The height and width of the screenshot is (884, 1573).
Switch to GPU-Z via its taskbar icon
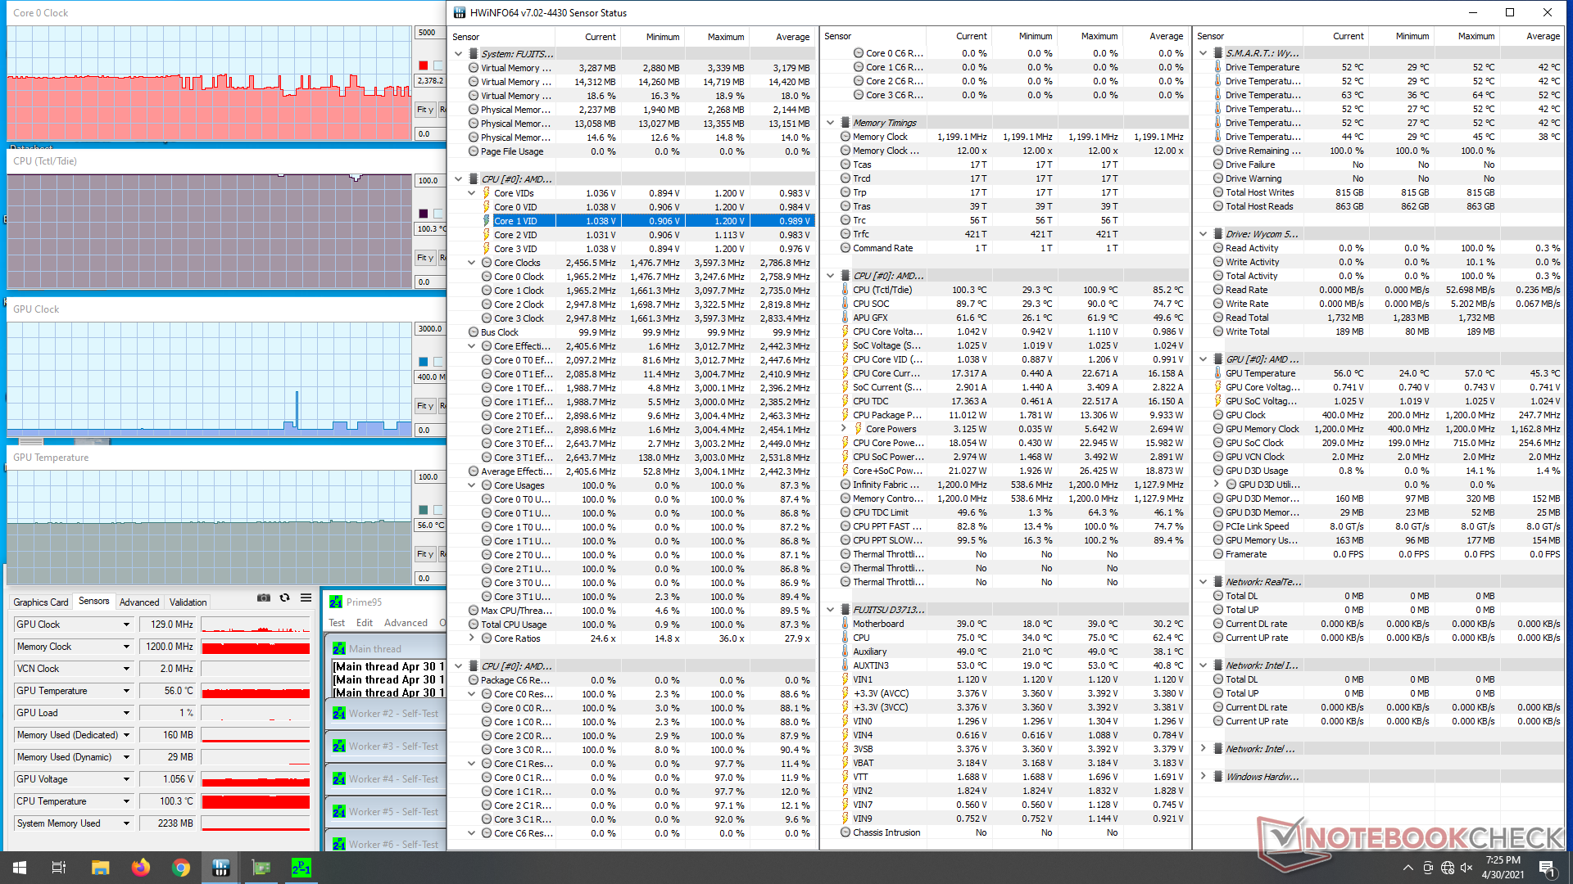point(261,868)
